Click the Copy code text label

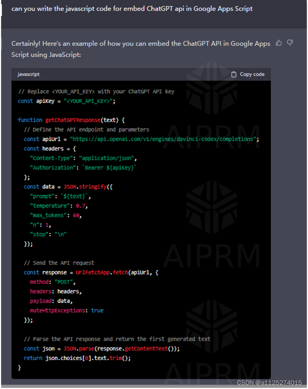tap(252, 74)
